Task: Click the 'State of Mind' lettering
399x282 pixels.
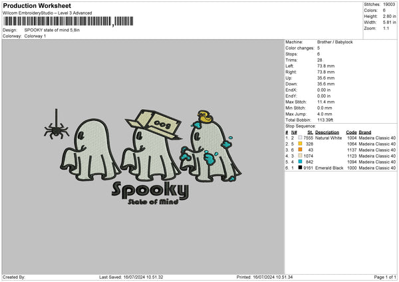Action: coord(153,202)
